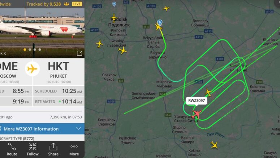This screenshot has height=158, width=280.
Task: Share this flight
Action: pos(53,149)
